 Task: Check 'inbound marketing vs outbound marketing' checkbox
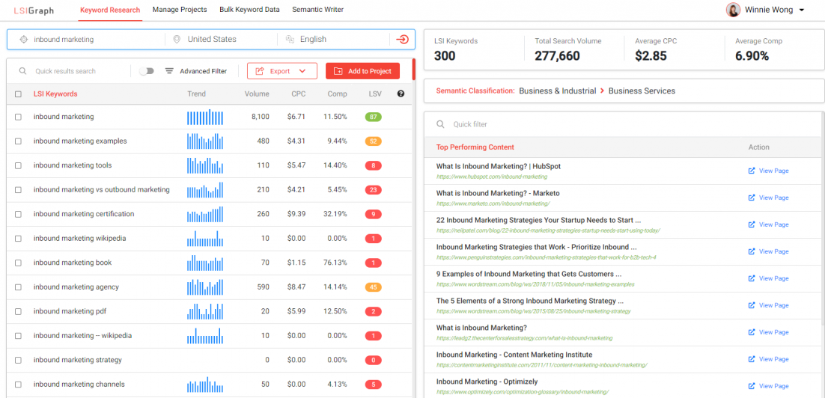pyautogui.click(x=19, y=190)
